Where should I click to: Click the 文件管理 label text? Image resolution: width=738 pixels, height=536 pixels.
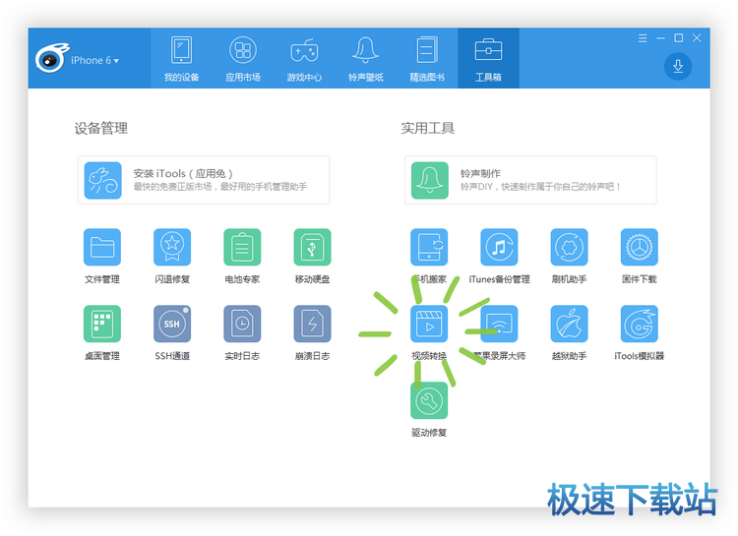coord(102,279)
